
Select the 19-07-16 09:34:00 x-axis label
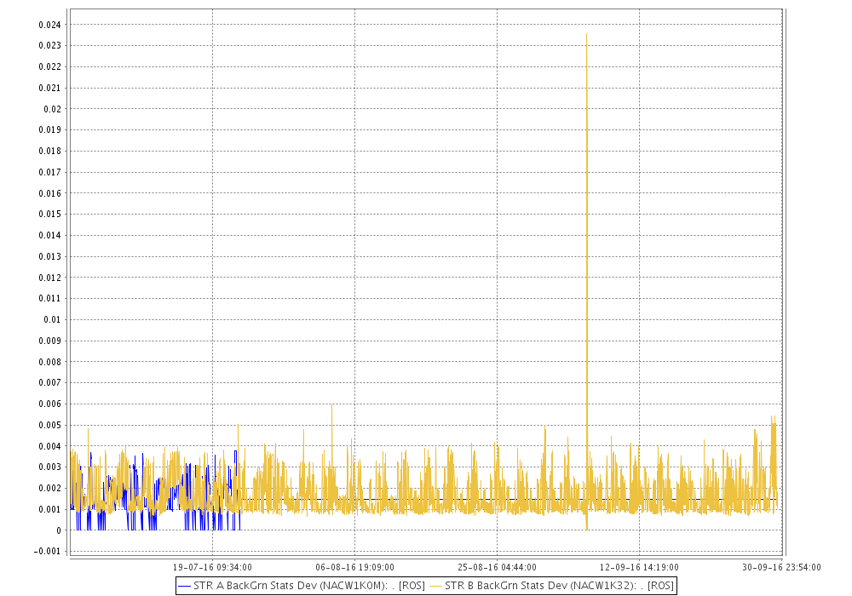pyautogui.click(x=212, y=567)
